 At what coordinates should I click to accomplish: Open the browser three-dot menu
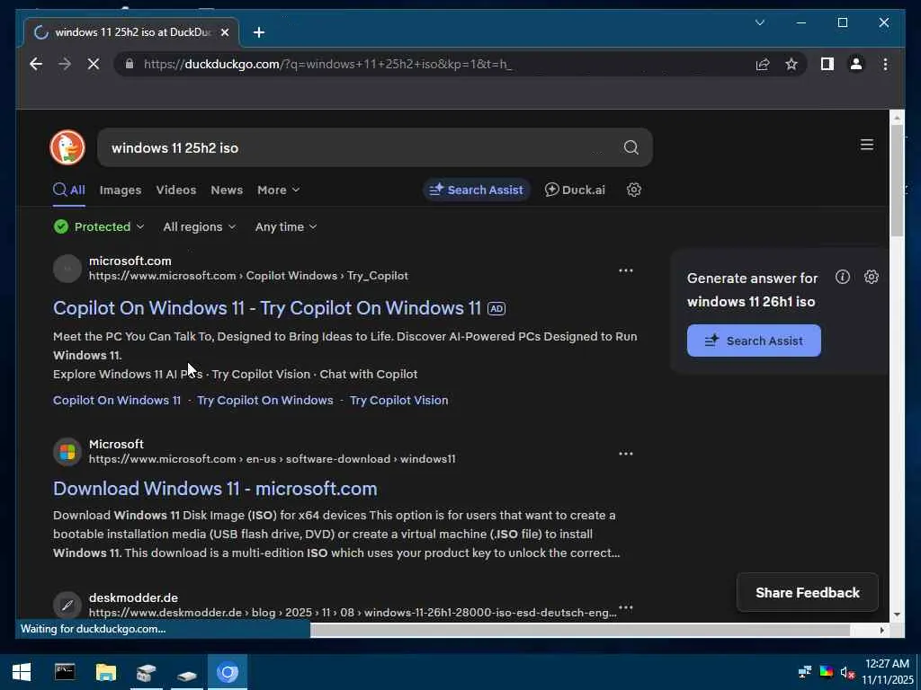click(885, 64)
